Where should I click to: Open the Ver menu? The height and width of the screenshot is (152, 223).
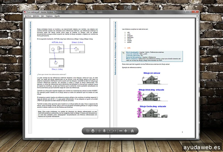pos(43,16)
